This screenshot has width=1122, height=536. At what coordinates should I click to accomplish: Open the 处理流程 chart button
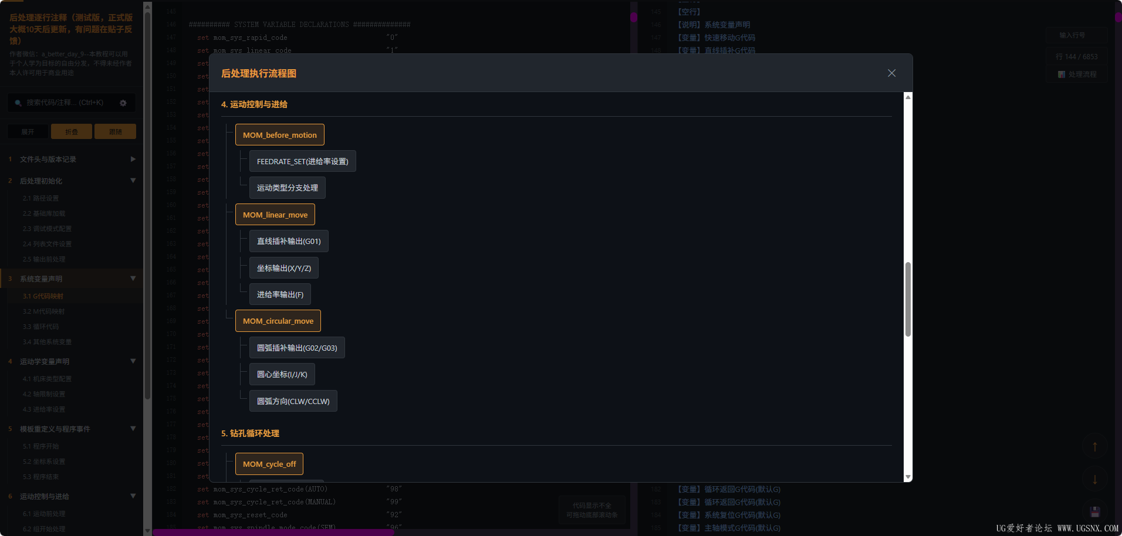click(1077, 74)
